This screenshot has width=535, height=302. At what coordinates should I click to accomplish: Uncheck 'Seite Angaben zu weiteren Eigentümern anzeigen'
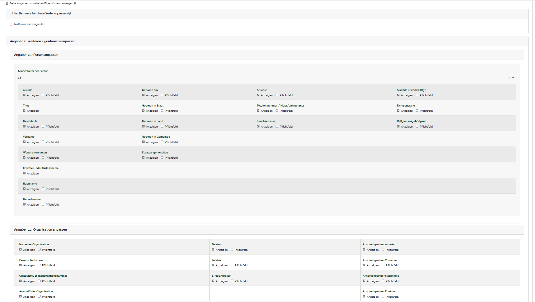pos(7,3)
